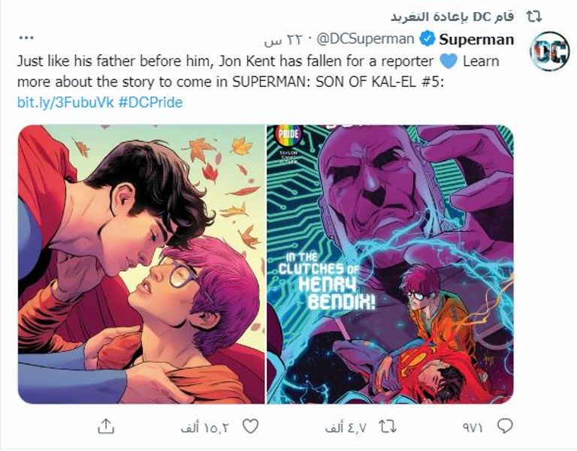Click the 4.7K retweets count

pyautogui.click(x=345, y=428)
